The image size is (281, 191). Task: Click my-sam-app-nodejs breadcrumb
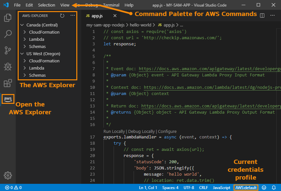click(x=105, y=25)
